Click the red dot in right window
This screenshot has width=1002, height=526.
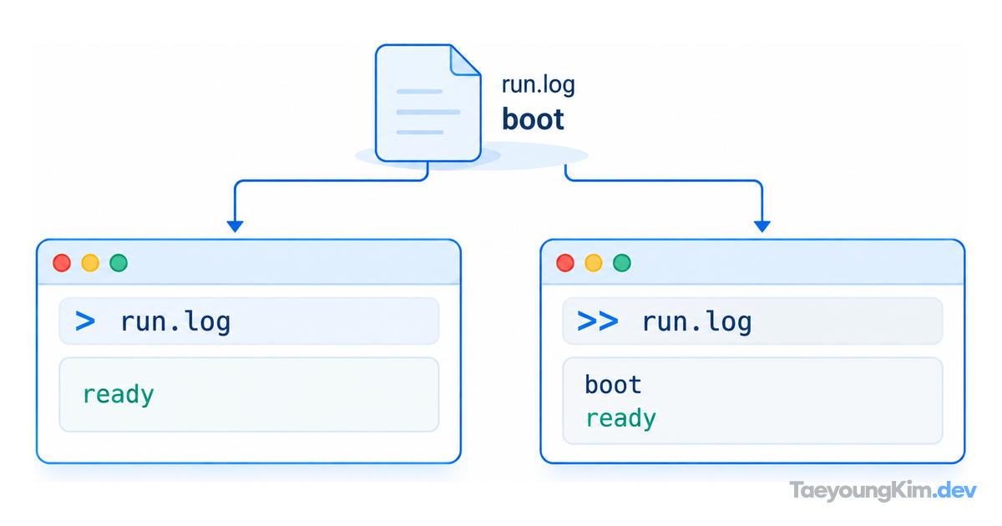click(x=565, y=263)
